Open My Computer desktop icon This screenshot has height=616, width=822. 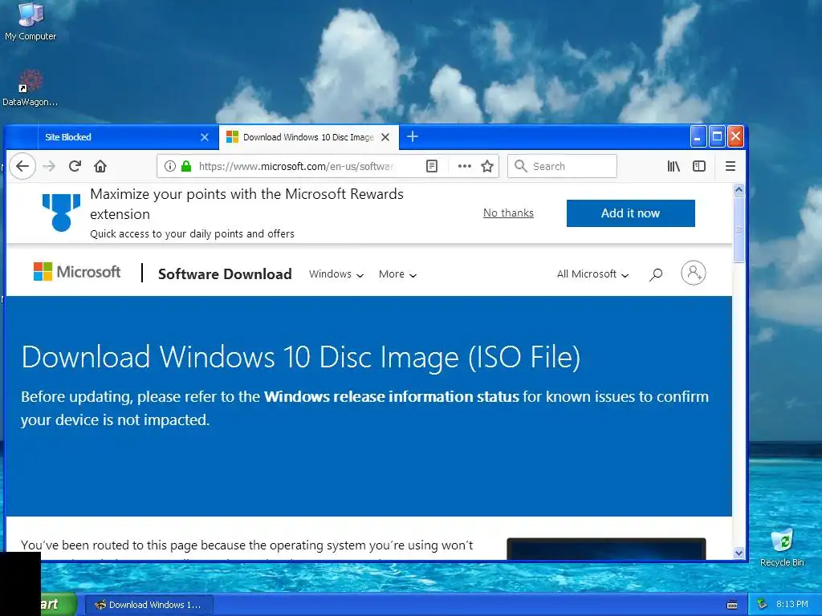(31, 21)
